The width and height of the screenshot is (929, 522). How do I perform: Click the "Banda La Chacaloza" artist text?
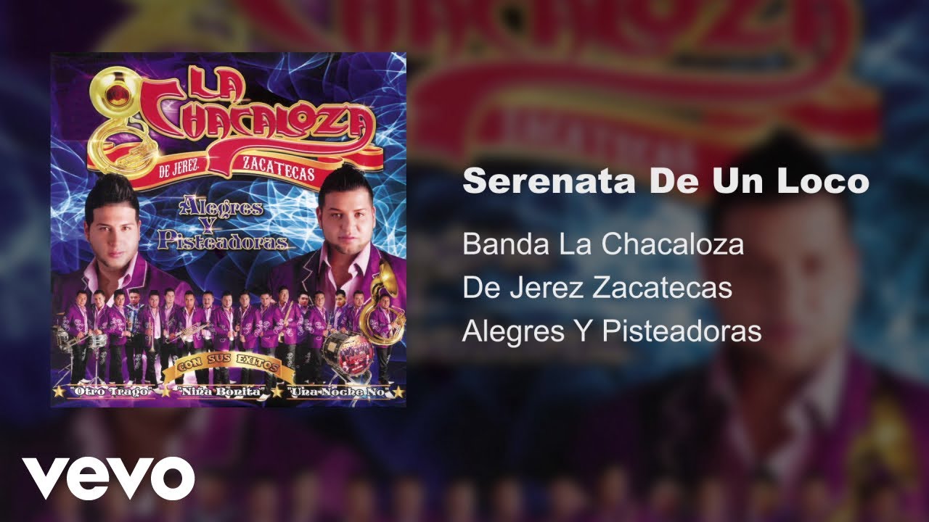(x=603, y=244)
